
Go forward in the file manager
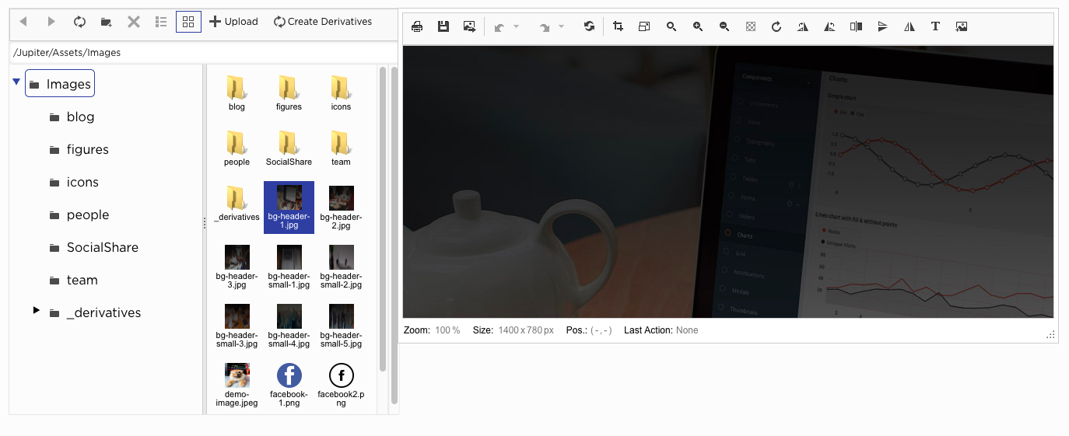pos(51,22)
